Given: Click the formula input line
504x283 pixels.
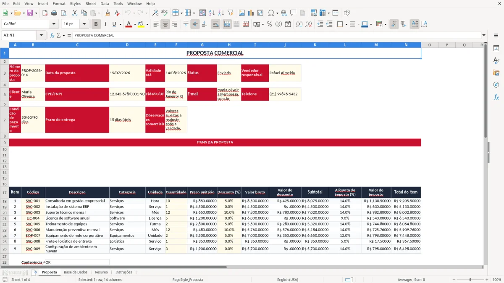Looking at the screenshot, I should (x=277, y=35).
